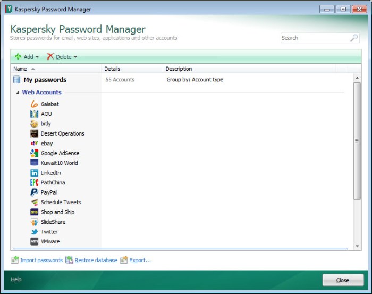Viewport: 372px width, 294px height.
Task: Collapse the Web Accounts group
Action: pyautogui.click(x=17, y=93)
